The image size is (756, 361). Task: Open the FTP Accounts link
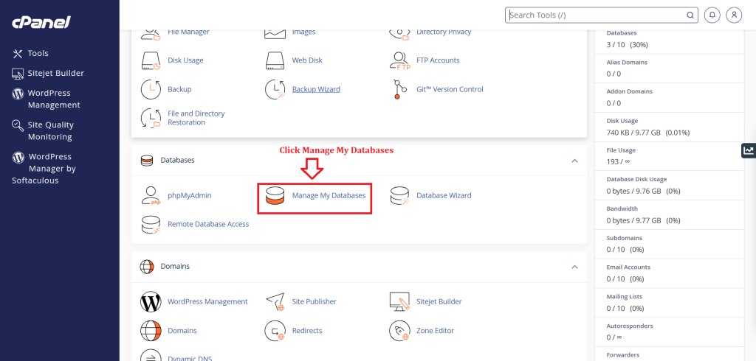438,60
